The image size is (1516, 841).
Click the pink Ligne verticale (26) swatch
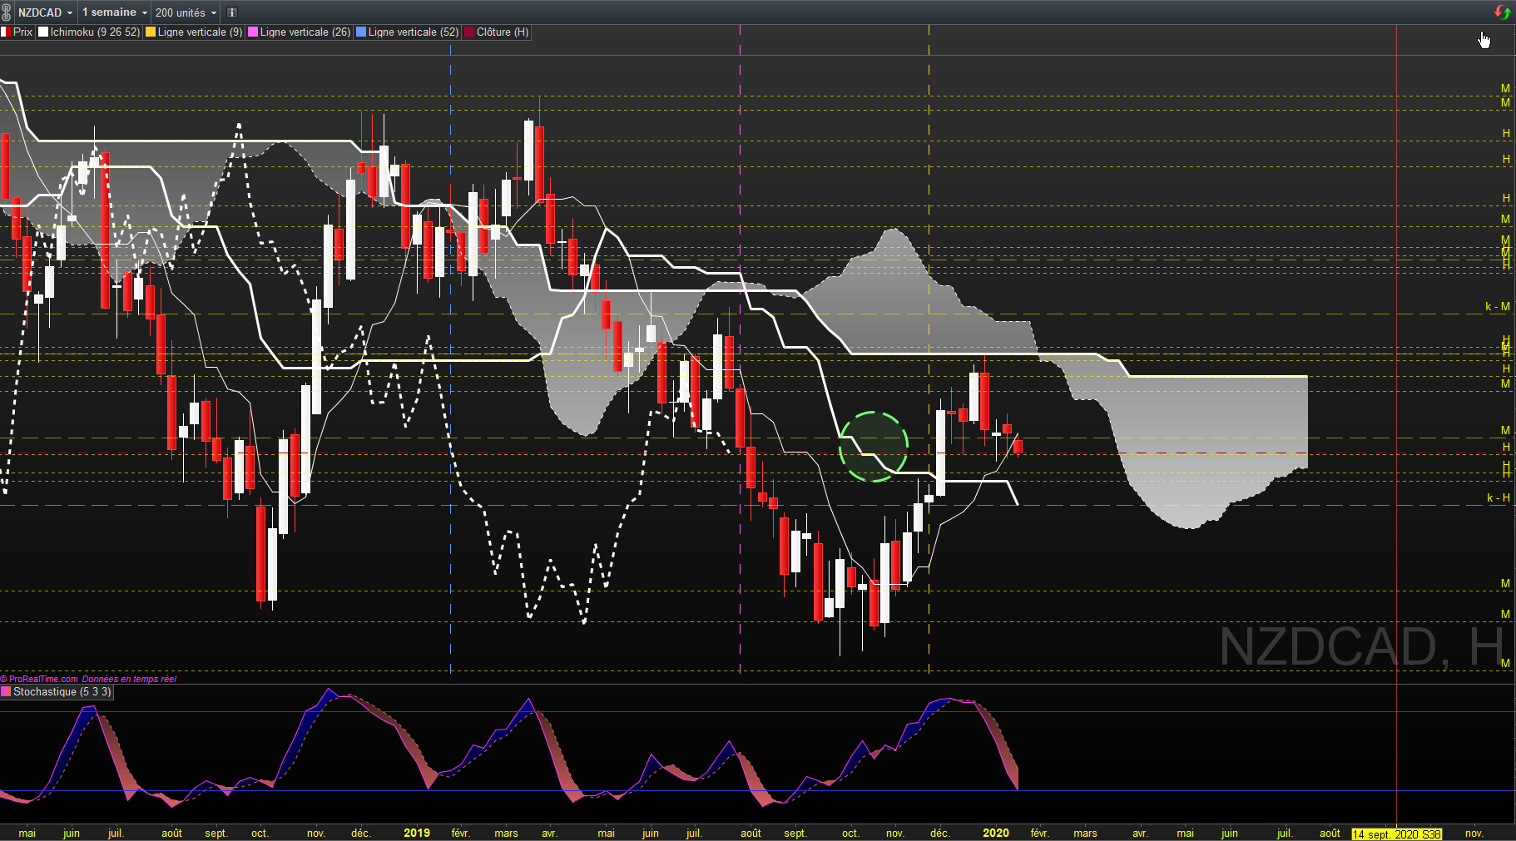[x=253, y=32]
